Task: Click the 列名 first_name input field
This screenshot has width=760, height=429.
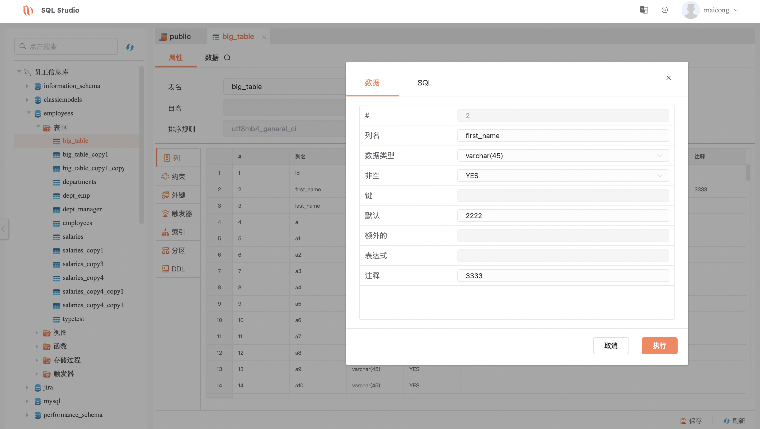Action: pyautogui.click(x=563, y=135)
